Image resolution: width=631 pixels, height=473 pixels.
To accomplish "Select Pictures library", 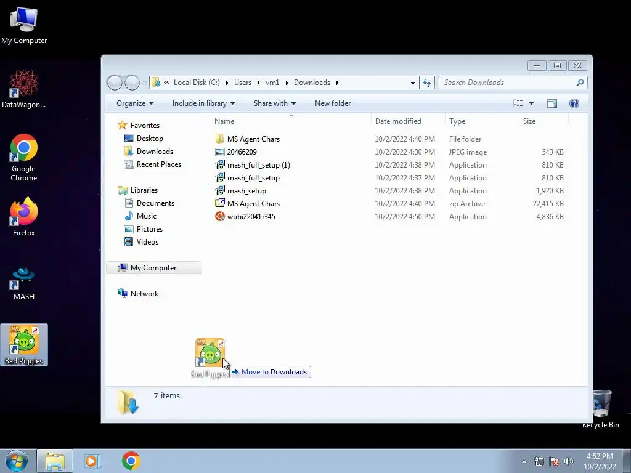I will 143,229.
